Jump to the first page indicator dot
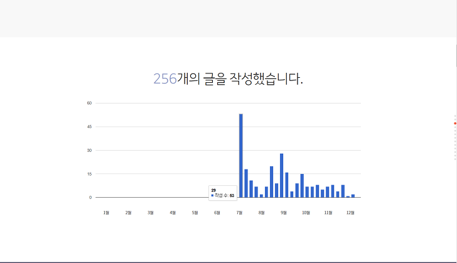Viewport: 457px width, 263px height. tap(455, 116)
